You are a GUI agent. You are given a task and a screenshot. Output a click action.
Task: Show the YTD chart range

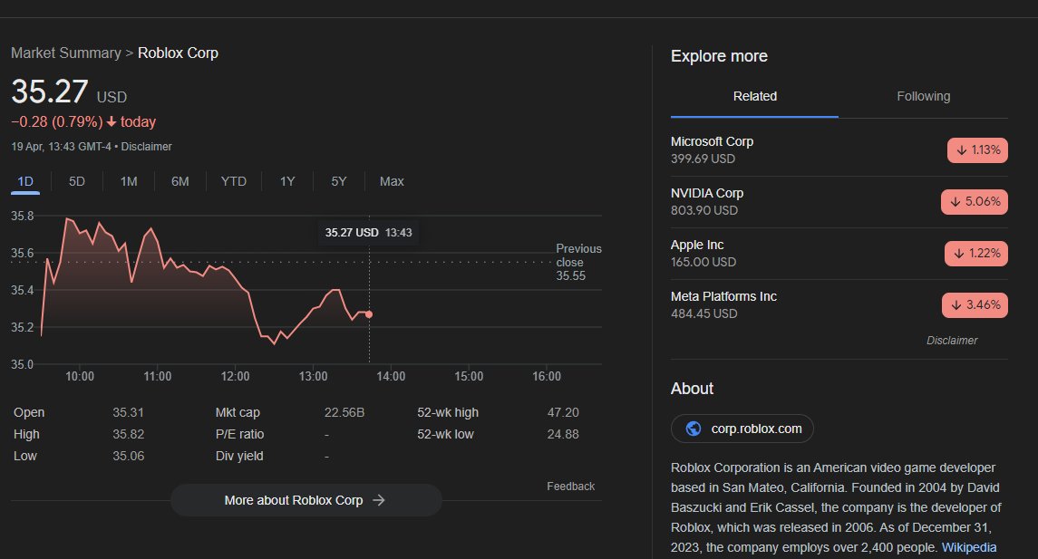click(x=234, y=181)
